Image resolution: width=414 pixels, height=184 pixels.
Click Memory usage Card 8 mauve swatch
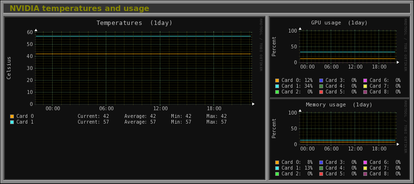(365, 174)
